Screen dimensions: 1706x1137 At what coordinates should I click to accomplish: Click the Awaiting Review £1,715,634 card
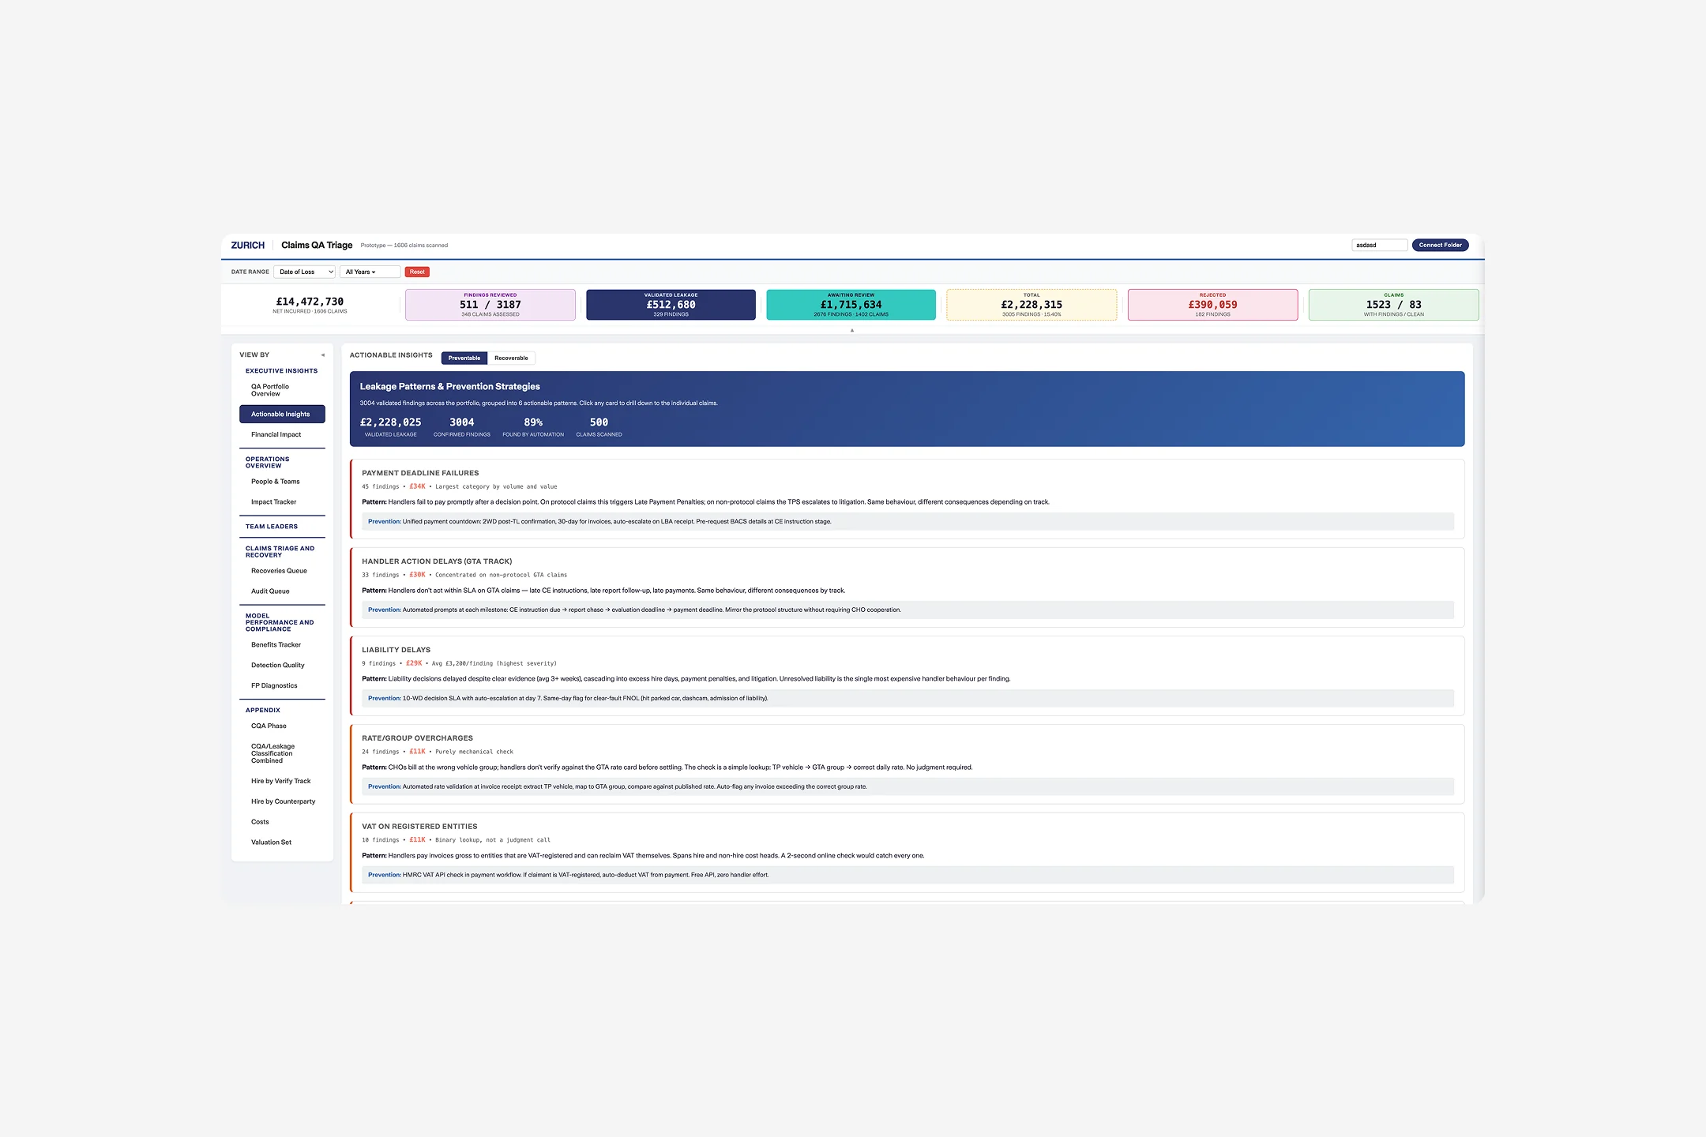(x=851, y=305)
